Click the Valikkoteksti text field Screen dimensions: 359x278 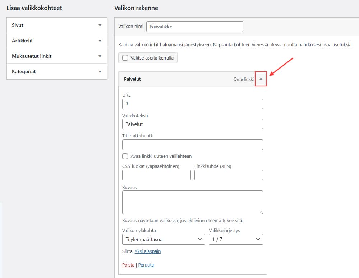click(x=192, y=124)
